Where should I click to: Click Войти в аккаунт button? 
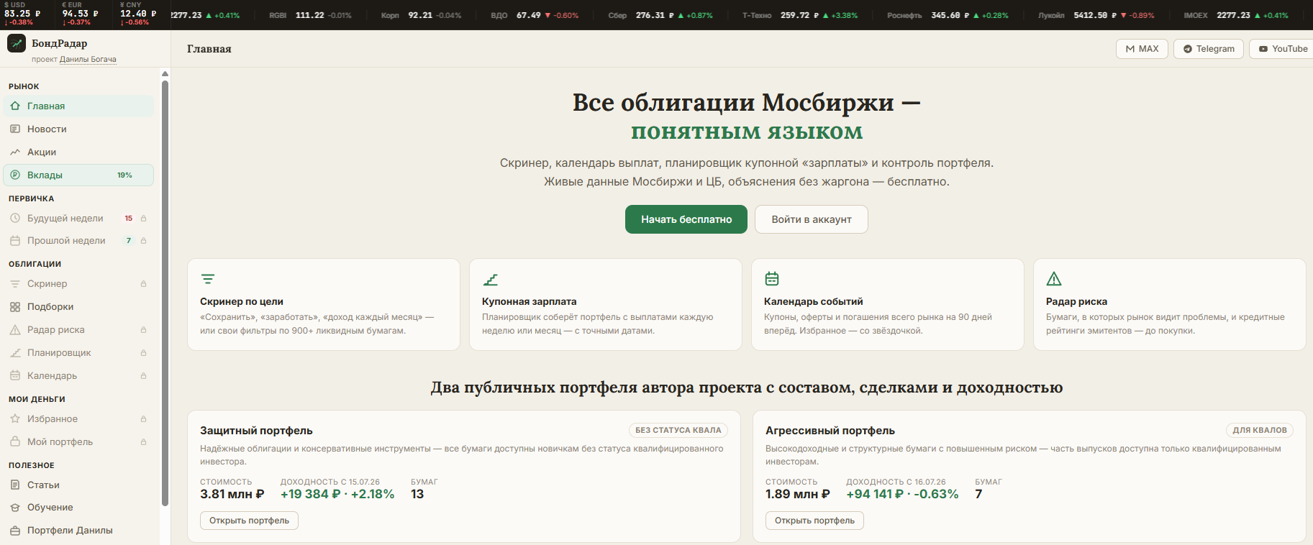point(812,219)
